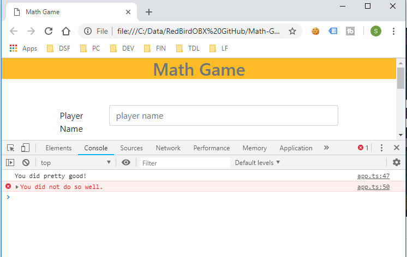Click the console Filter text box
407x257 pixels.
coord(184,163)
